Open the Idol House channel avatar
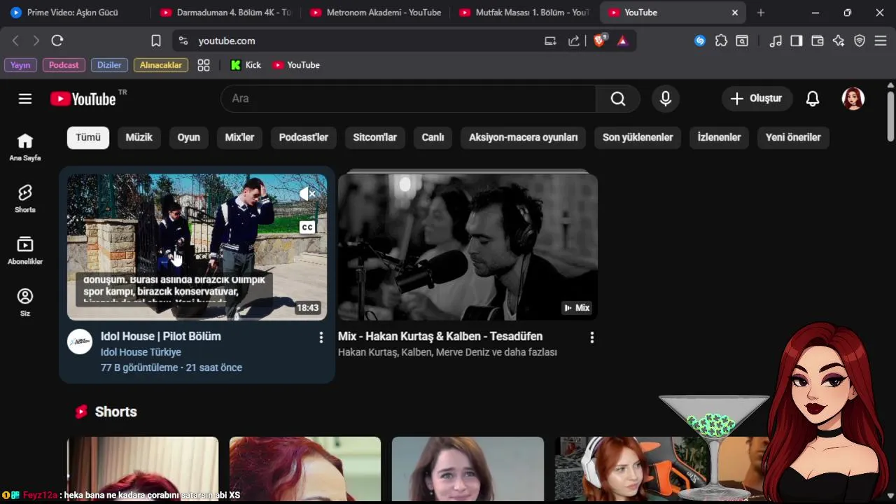Image resolution: width=896 pixels, height=504 pixels. [80, 342]
